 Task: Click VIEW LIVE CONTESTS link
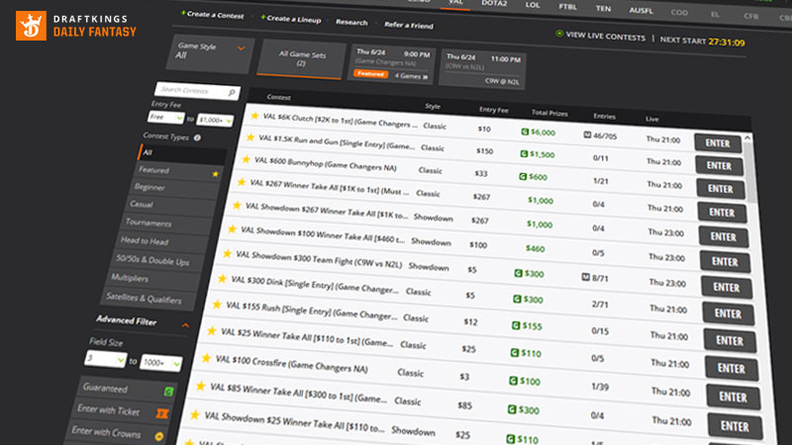[605, 37]
